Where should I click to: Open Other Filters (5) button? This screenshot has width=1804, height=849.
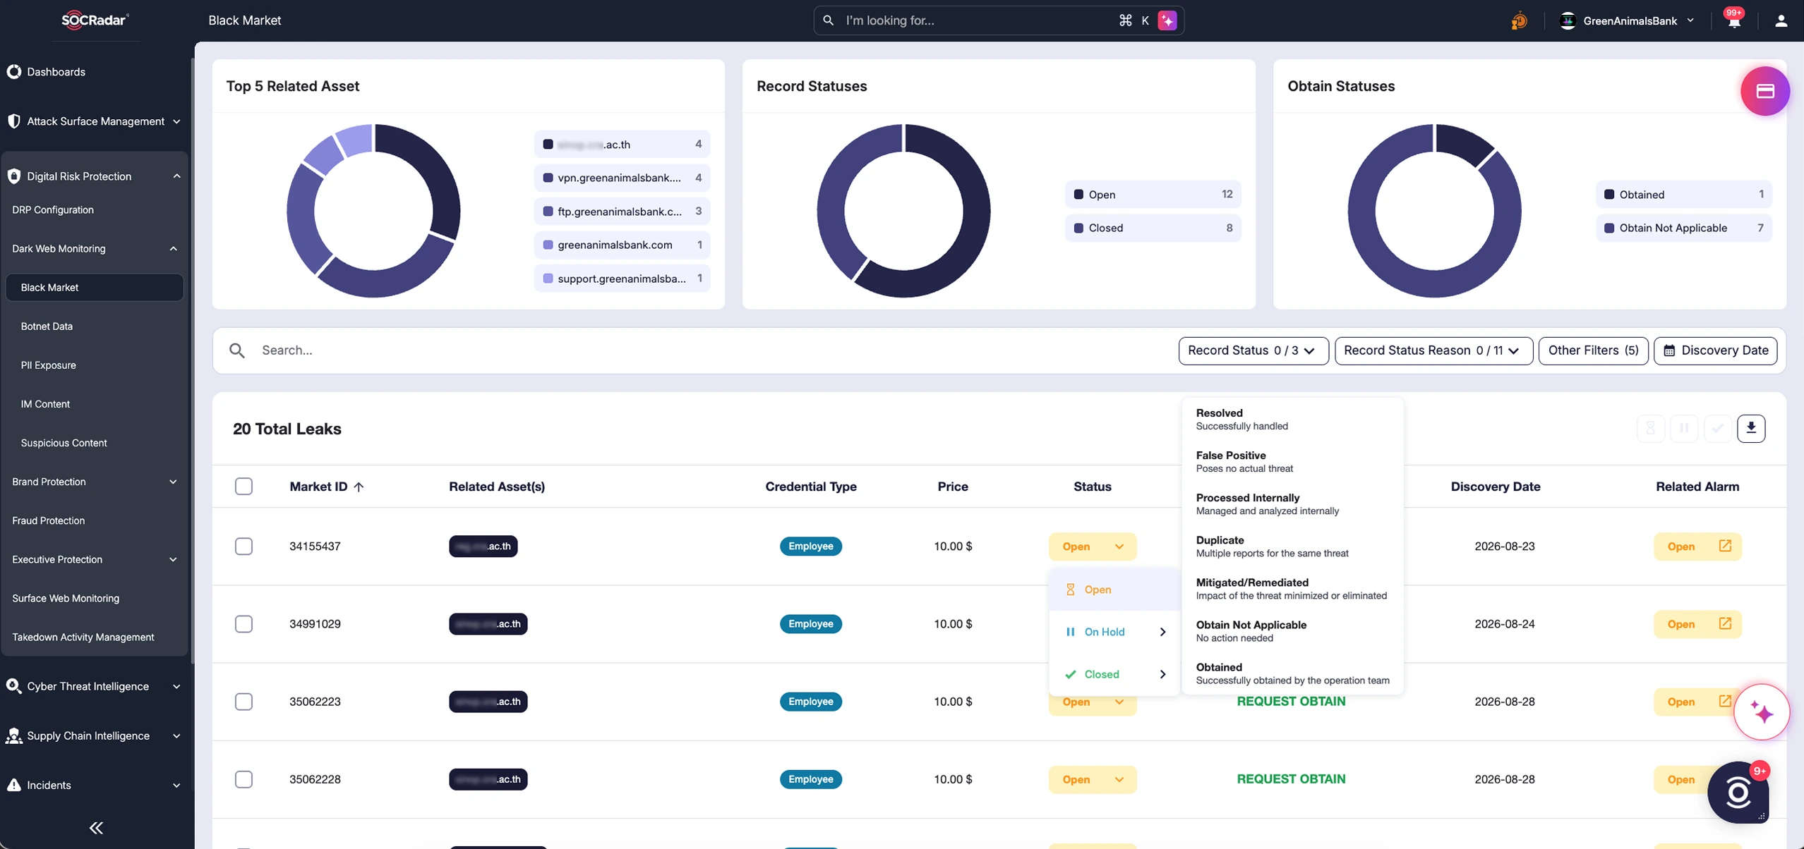point(1593,350)
